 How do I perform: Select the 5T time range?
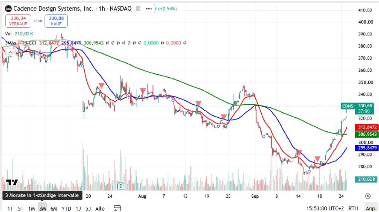click(21, 208)
